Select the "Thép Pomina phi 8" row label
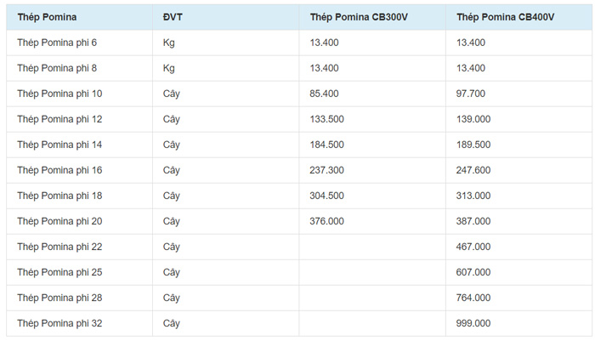Image resolution: width=595 pixels, height=341 pixels. [57, 68]
